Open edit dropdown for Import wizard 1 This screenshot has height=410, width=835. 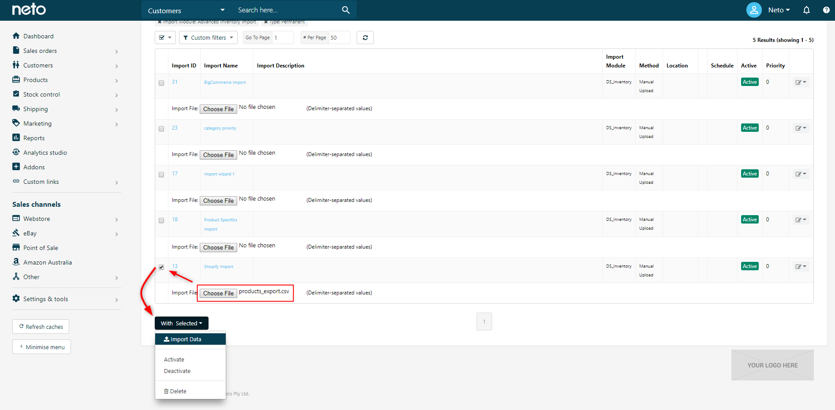pos(801,174)
